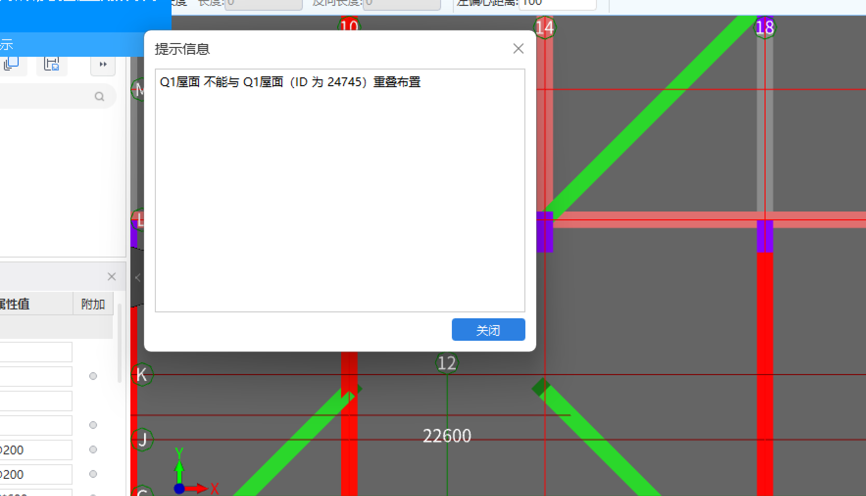Click the upper property field showing 200
866x496 pixels.
click(x=36, y=450)
